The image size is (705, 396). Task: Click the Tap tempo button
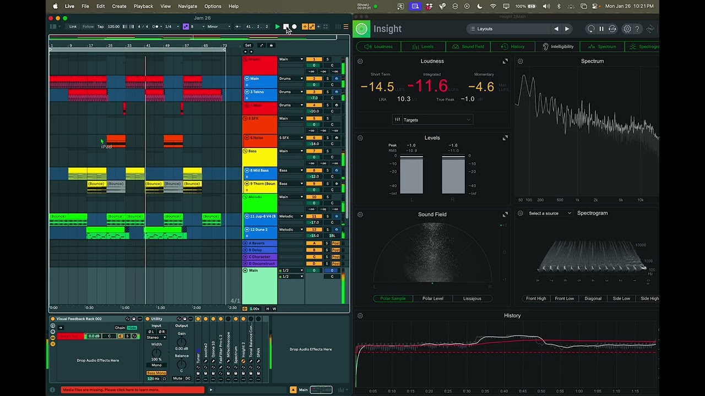(x=101, y=26)
